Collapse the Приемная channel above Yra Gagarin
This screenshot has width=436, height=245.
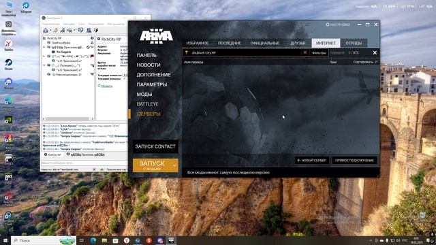tap(44, 48)
